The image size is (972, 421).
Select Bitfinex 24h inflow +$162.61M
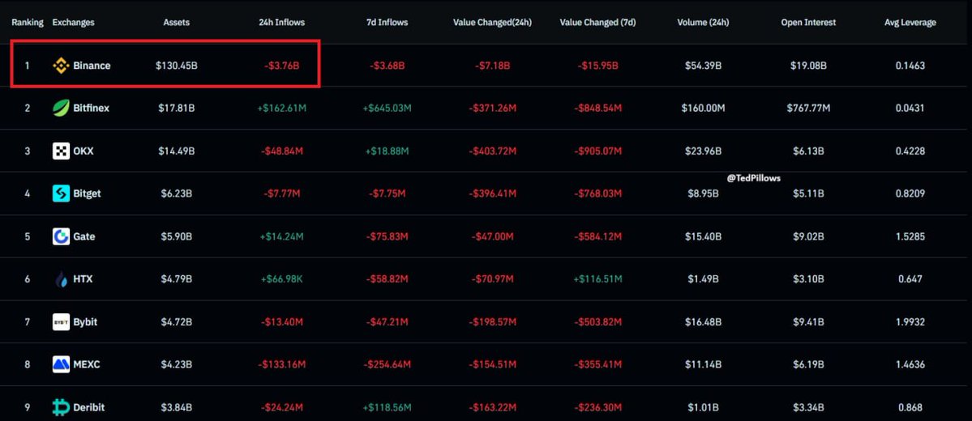(x=281, y=108)
